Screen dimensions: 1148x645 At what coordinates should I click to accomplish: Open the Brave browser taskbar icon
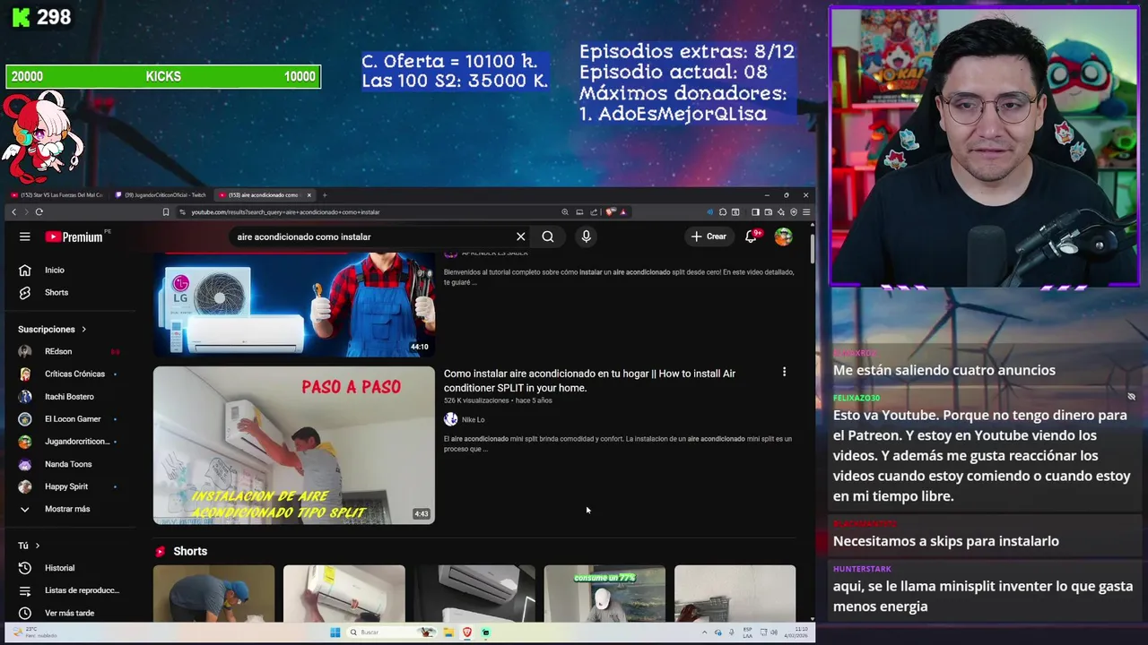[467, 632]
